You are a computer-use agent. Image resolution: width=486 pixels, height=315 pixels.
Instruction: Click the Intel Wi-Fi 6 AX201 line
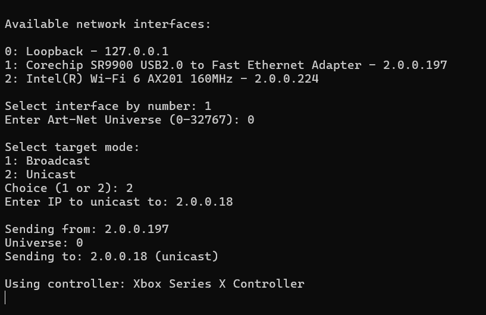click(161, 78)
